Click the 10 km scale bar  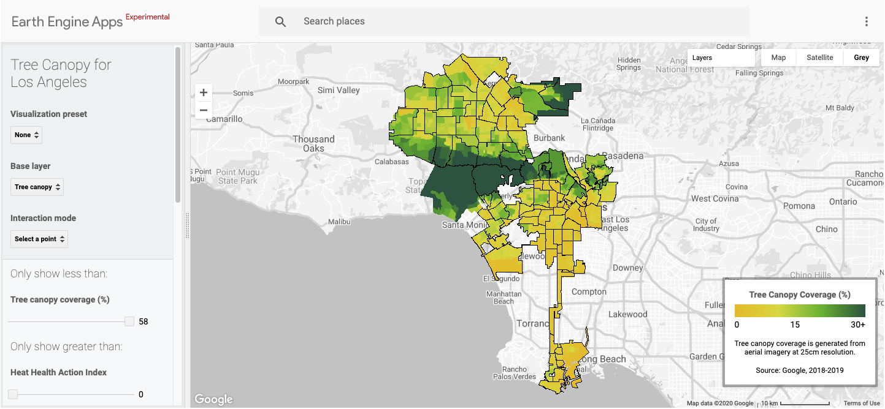770,403
